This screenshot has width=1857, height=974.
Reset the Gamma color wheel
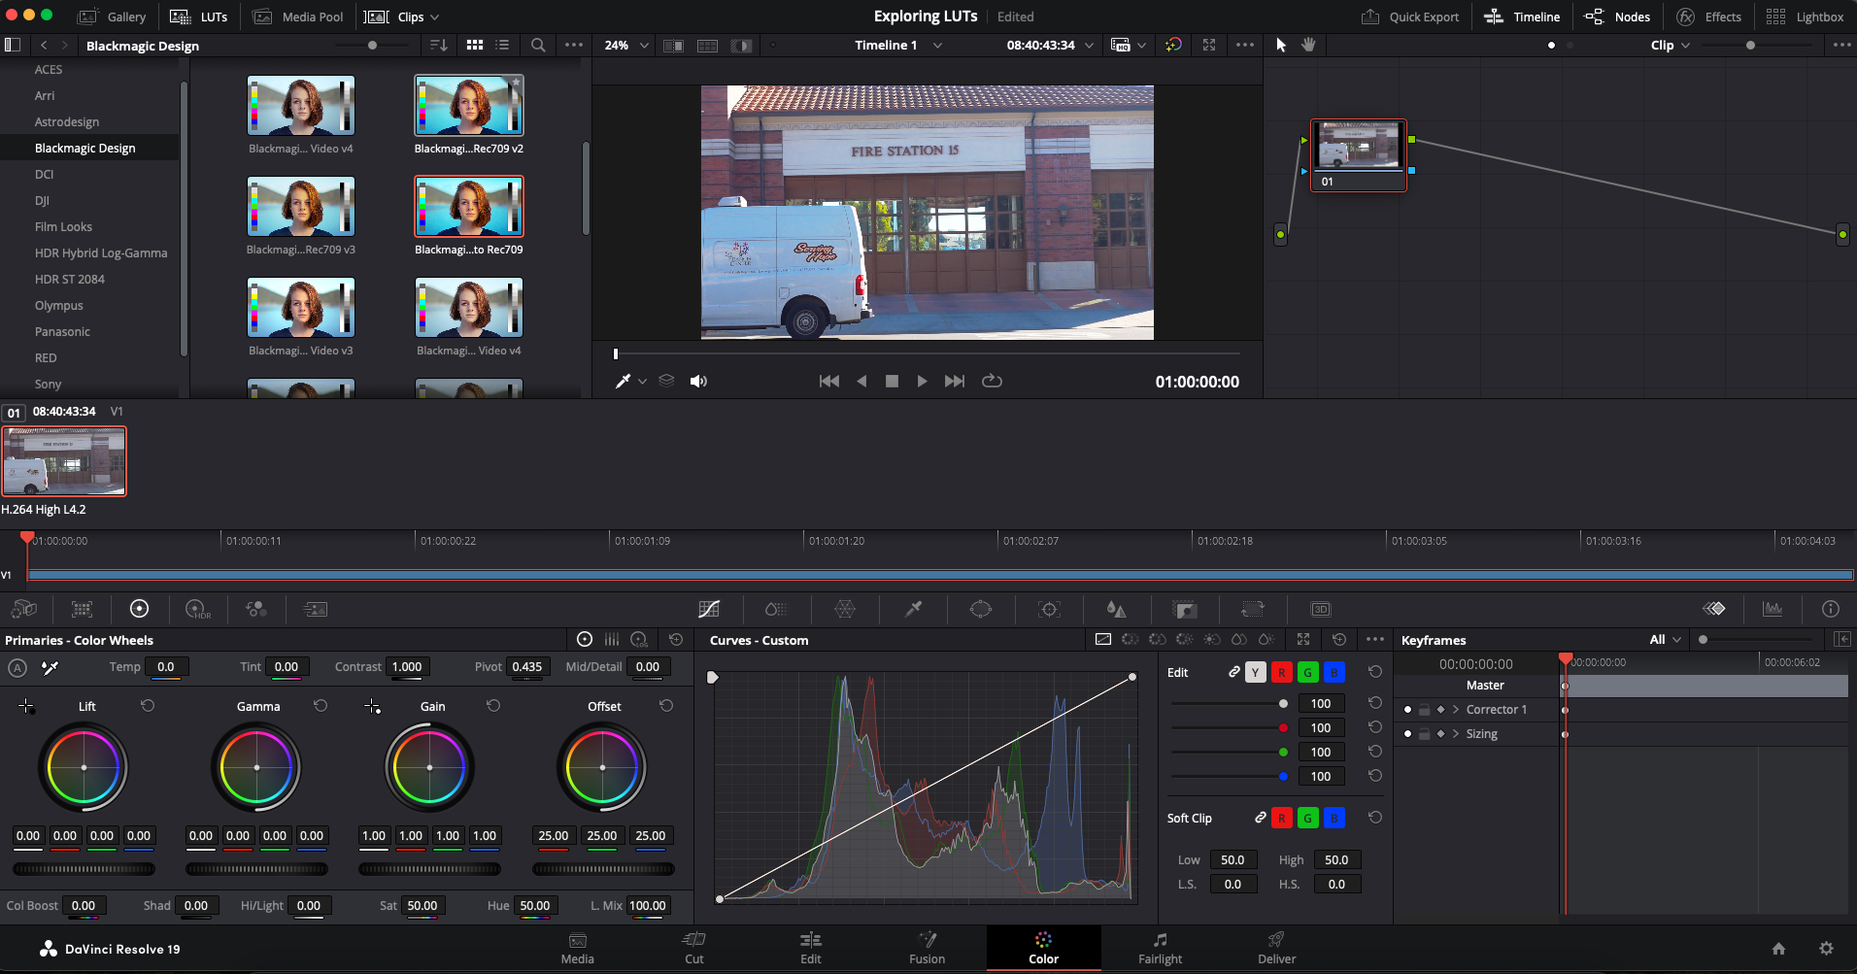click(321, 706)
